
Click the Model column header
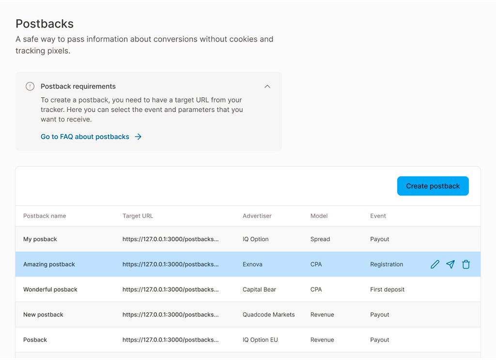(x=319, y=216)
